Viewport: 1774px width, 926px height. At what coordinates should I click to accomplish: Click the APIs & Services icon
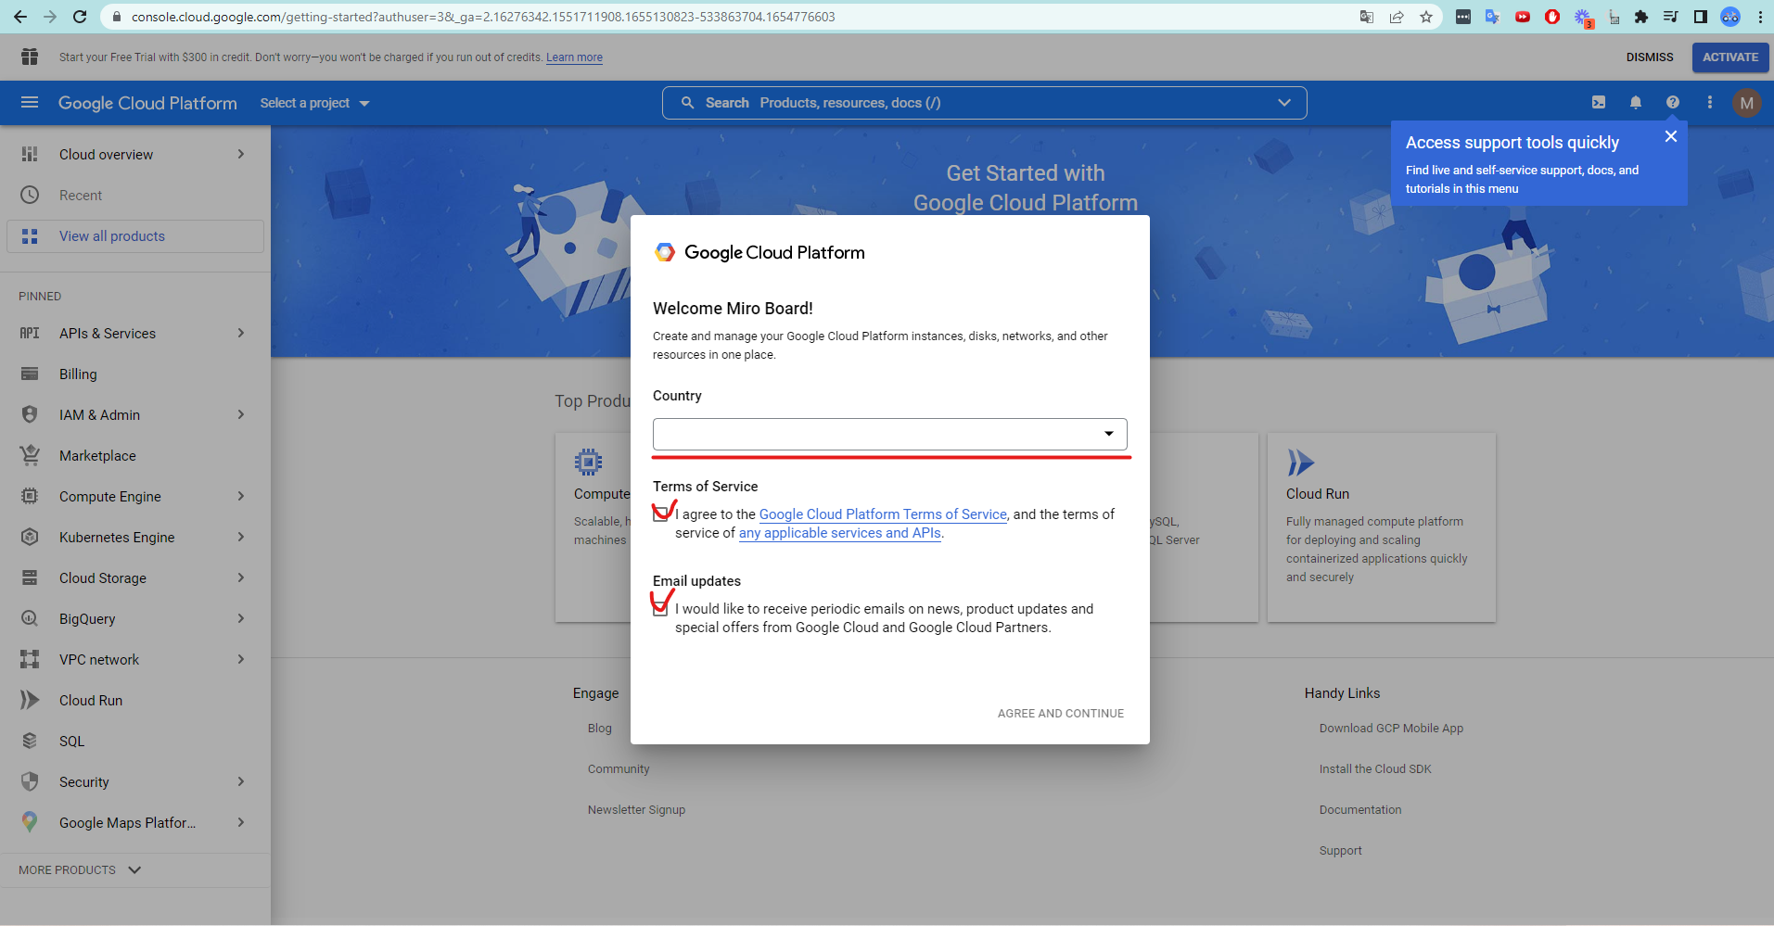click(30, 334)
